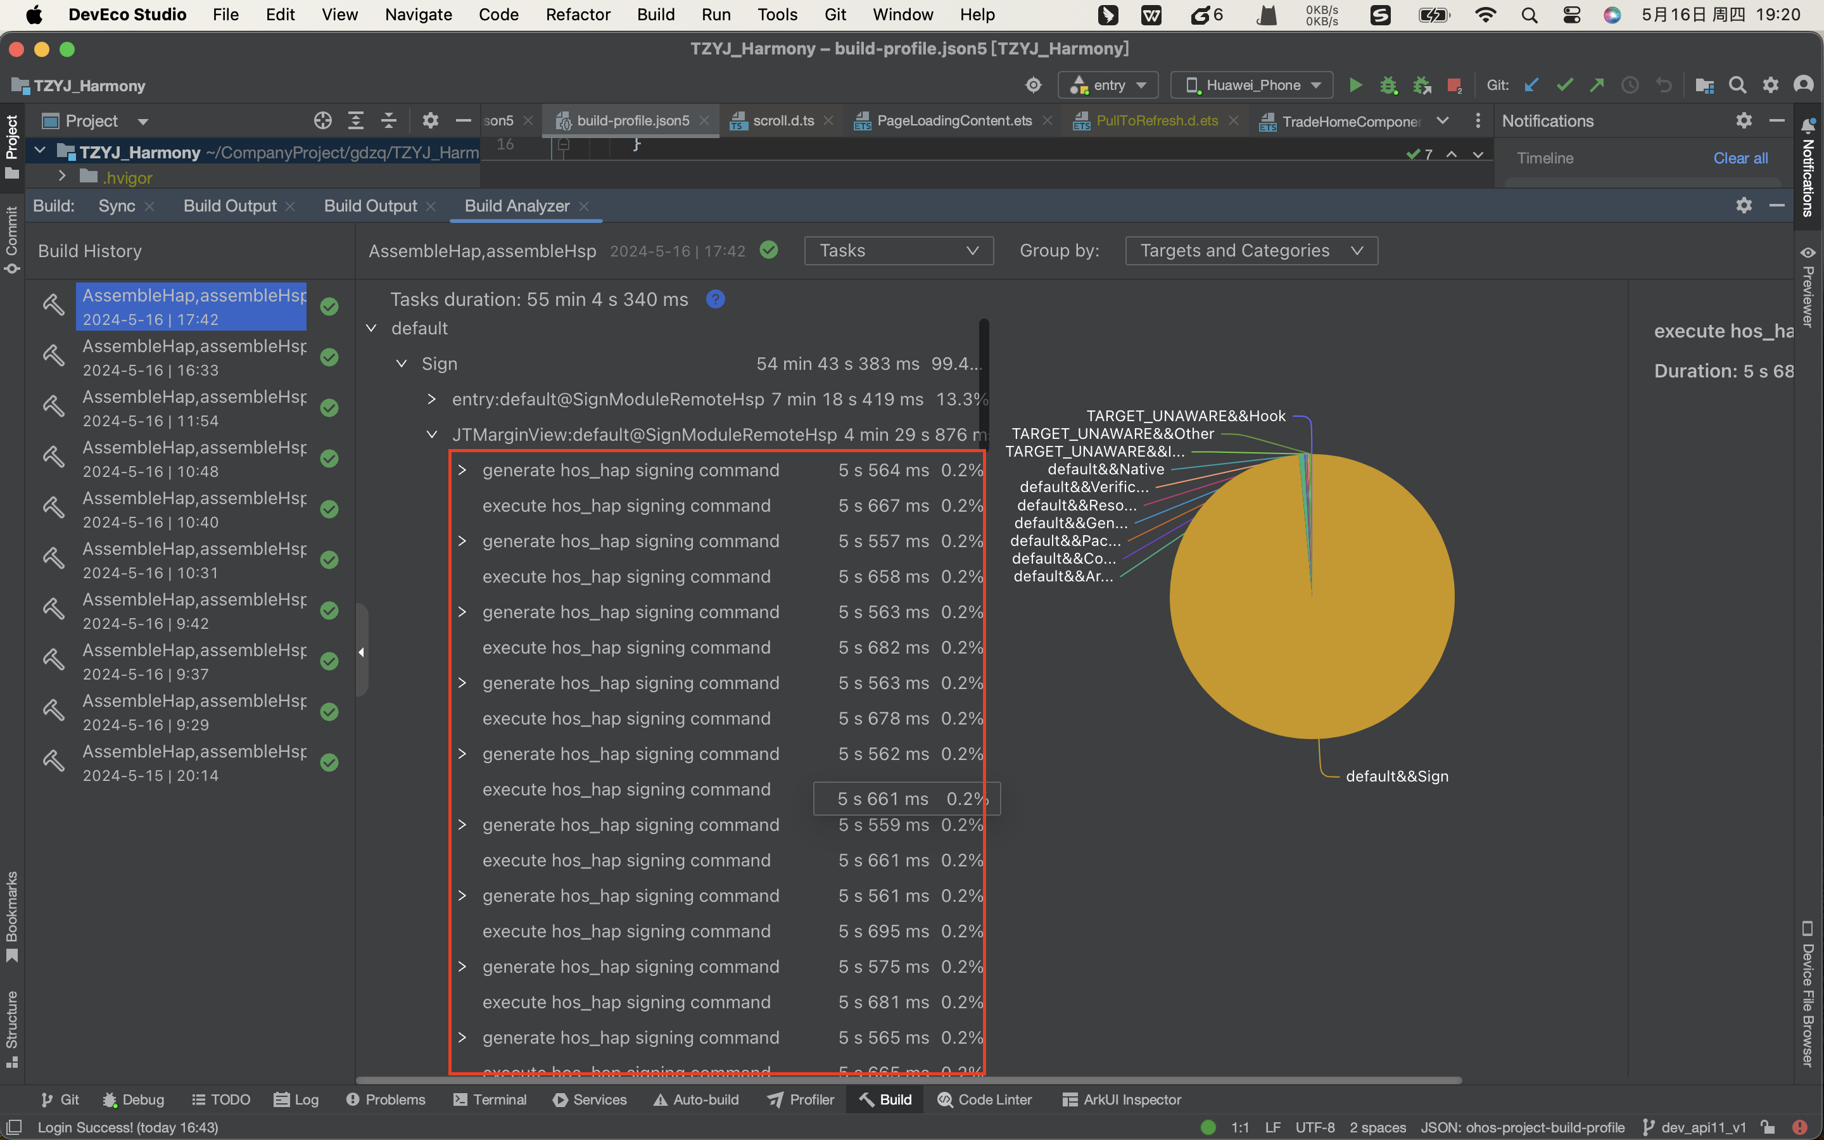Update project with Git blue arrow icon
1824x1140 pixels.
tap(1531, 85)
